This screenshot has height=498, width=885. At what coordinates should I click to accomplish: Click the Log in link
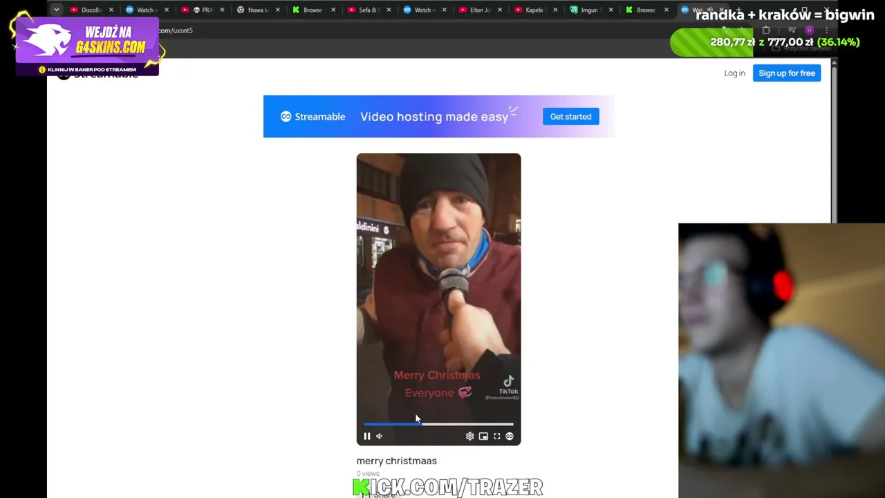tap(734, 73)
